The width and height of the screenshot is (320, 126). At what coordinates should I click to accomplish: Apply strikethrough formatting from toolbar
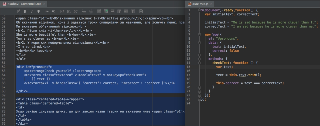point(38,11)
